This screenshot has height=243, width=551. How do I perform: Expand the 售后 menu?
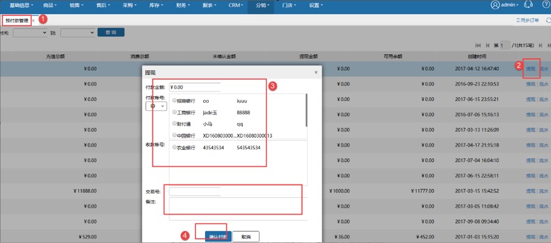click(103, 5)
